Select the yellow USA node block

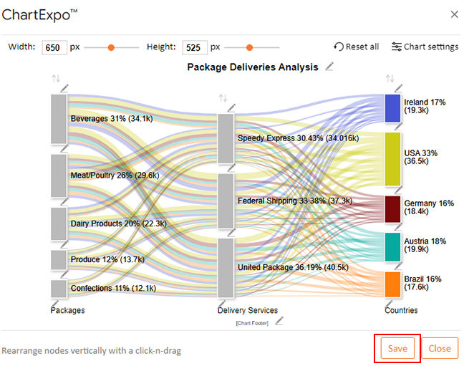(x=392, y=158)
